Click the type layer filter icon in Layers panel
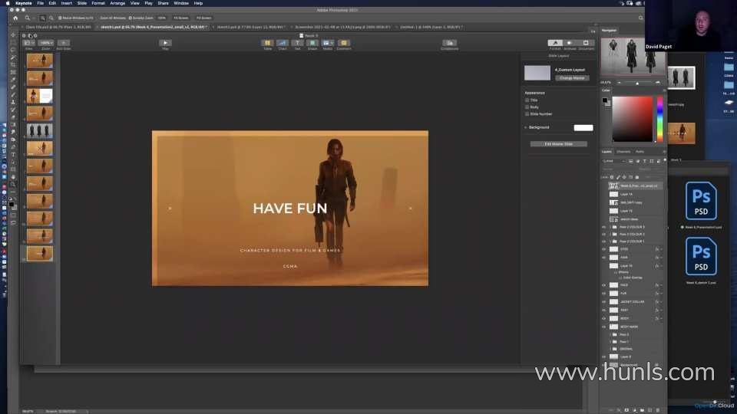This screenshot has width=737, height=414. click(x=644, y=161)
